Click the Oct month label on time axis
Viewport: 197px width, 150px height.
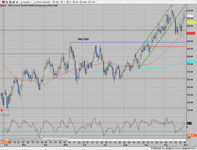tap(166, 145)
